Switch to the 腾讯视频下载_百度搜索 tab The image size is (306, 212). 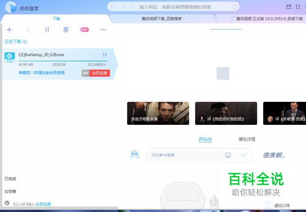tap(162, 19)
